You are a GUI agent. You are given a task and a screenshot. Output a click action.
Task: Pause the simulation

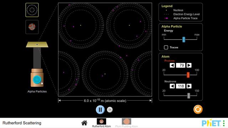tap(100, 110)
